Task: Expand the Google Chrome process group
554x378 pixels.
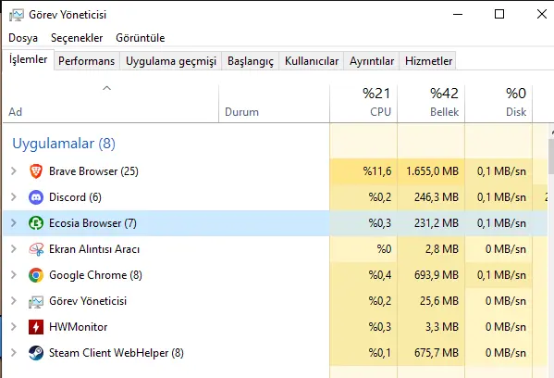Action: coord(14,275)
